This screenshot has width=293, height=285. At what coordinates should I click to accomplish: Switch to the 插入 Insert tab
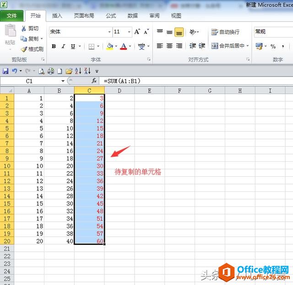tap(57, 16)
